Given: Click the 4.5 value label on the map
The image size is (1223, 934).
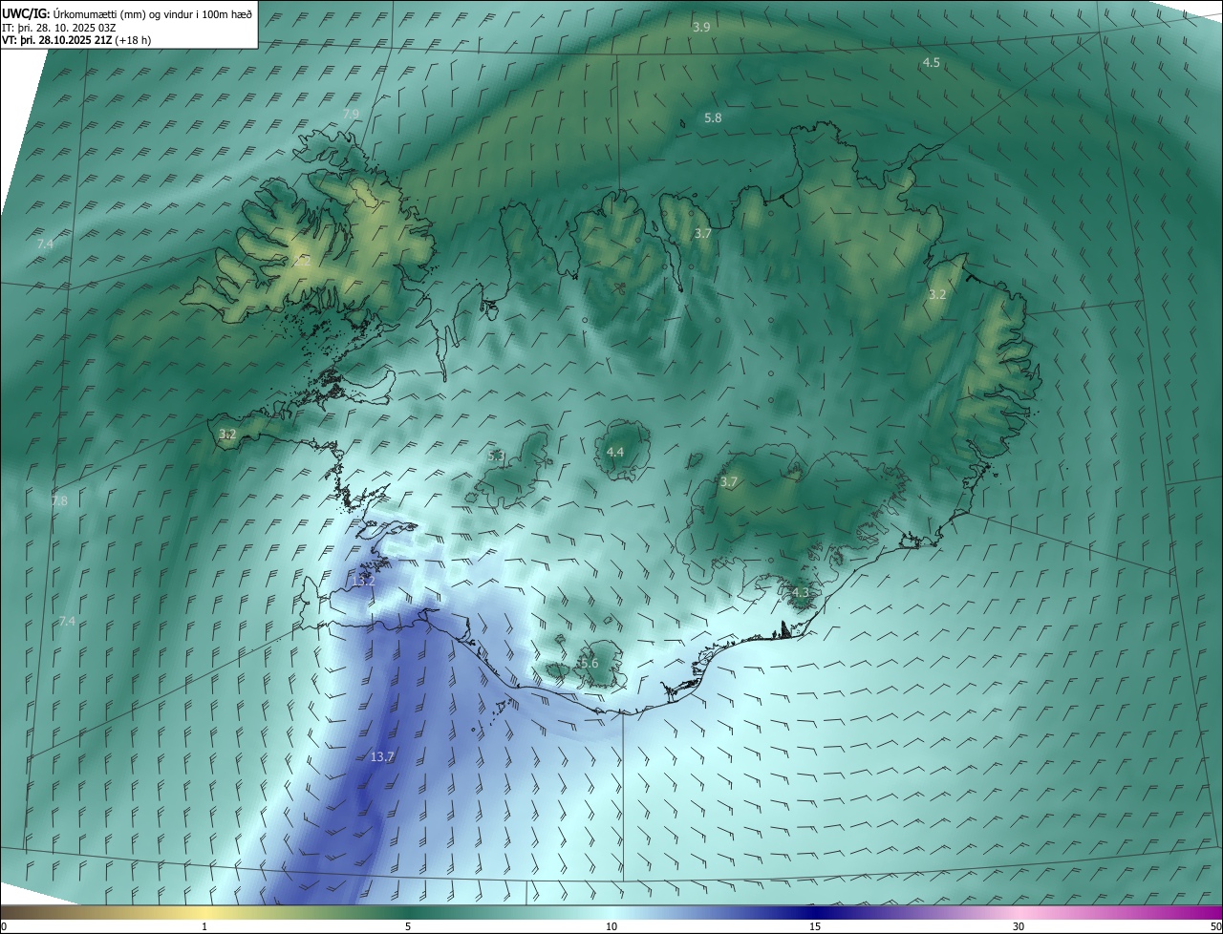Looking at the screenshot, I should [931, 62].
